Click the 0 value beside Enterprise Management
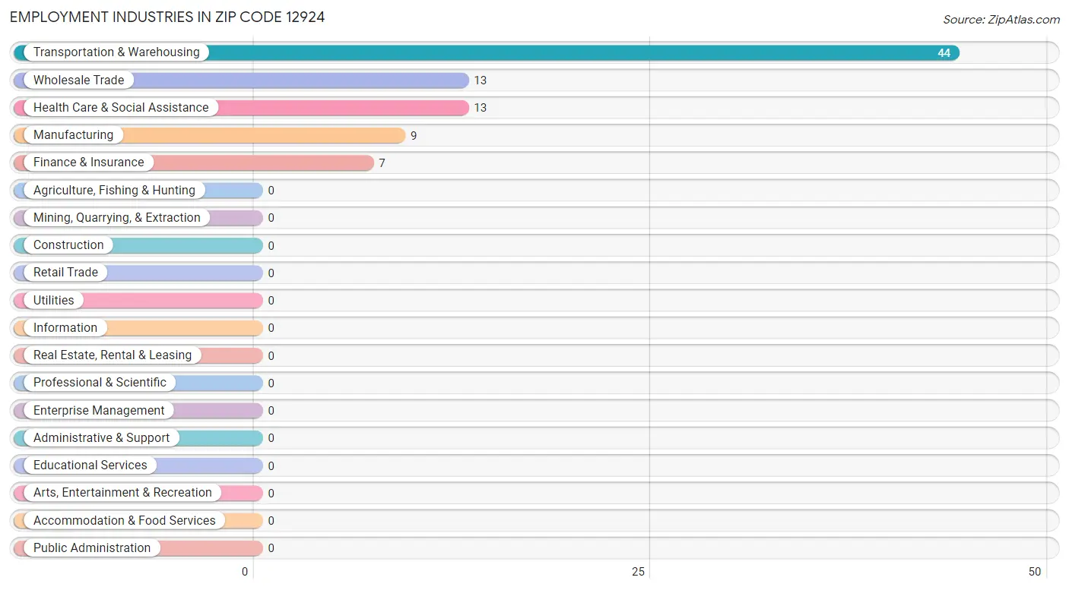 271,411
